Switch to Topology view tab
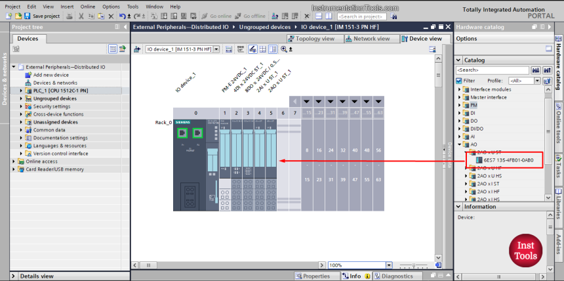This screenshot has height=281, width=564. [x=315, y=39]
